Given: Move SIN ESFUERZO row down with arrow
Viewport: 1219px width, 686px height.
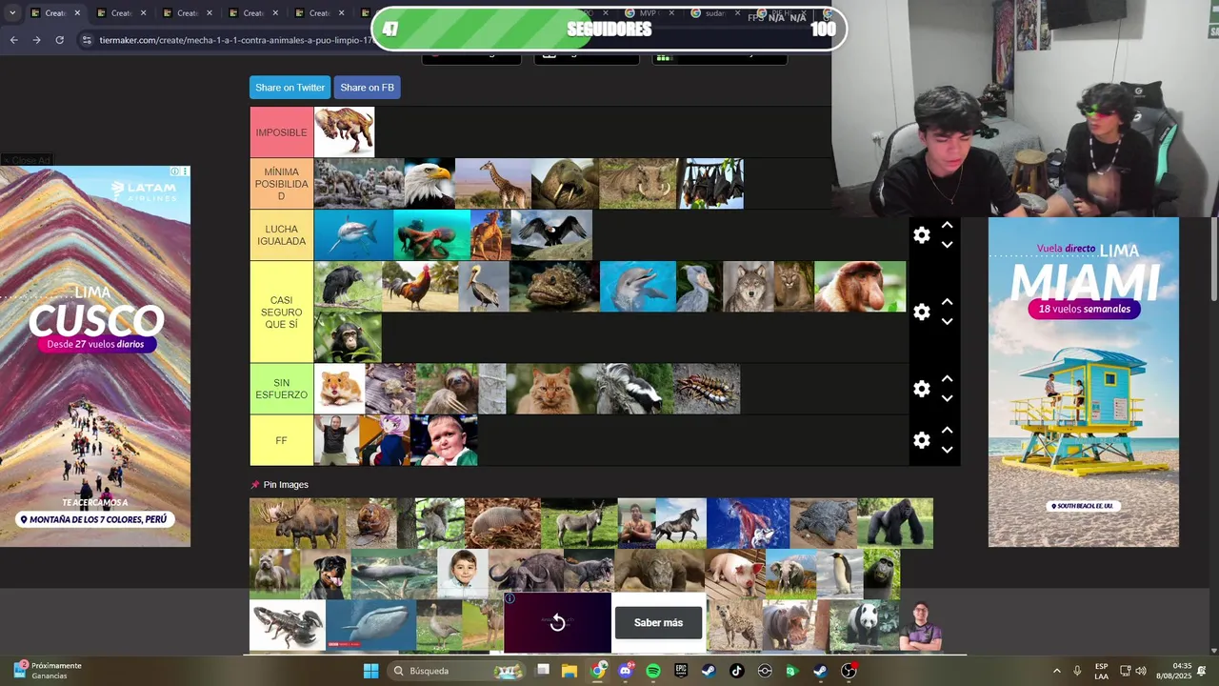Looking at the screenshot, I should click(947, 398).
